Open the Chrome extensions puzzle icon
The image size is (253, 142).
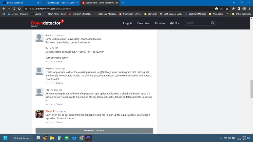[x=233, y=9]
